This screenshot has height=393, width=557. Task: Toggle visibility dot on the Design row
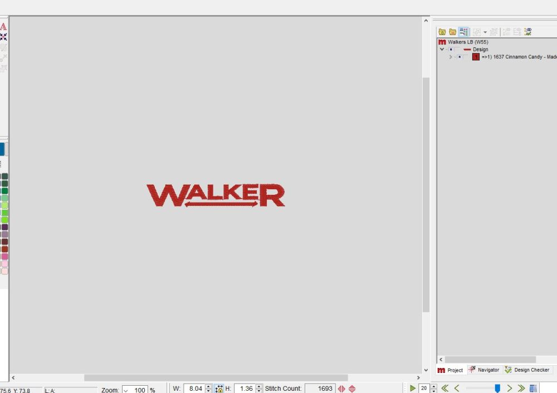[451, 50]
